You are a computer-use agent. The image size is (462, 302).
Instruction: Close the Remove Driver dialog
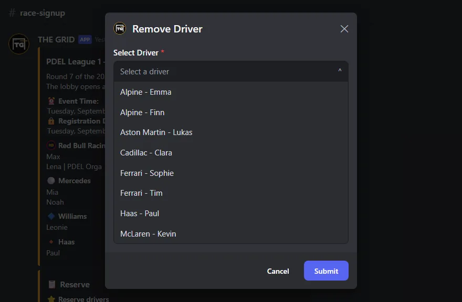pos(344,29)
